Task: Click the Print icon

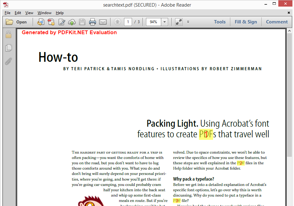Action: [x=93, y=22]
